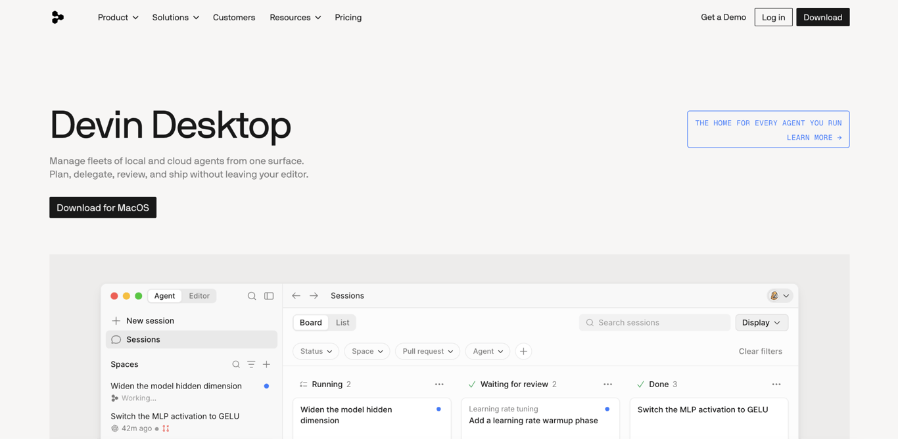Open the Done column more options
Viewport: 898px width, 439px height.
pyautogui.click(x=776, y=385)
